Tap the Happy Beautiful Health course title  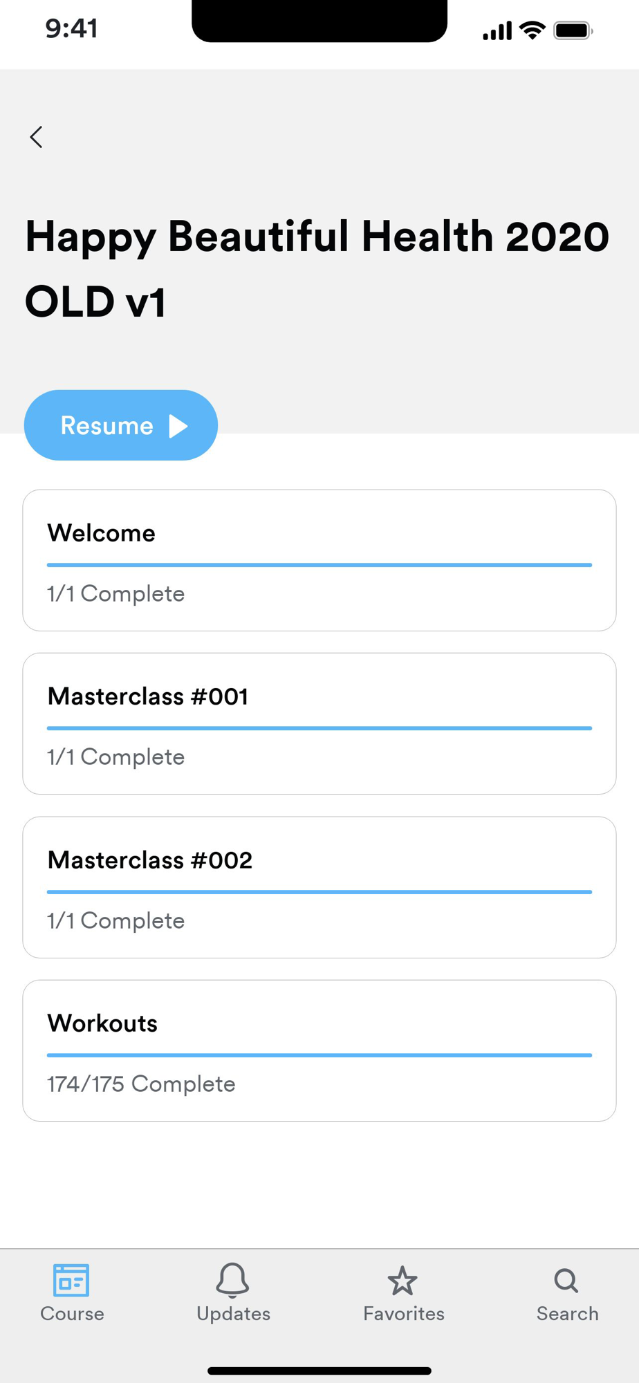tap(317, 268)
